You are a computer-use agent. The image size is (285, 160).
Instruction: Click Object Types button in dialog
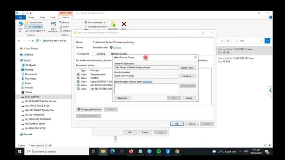pos(187,68)
